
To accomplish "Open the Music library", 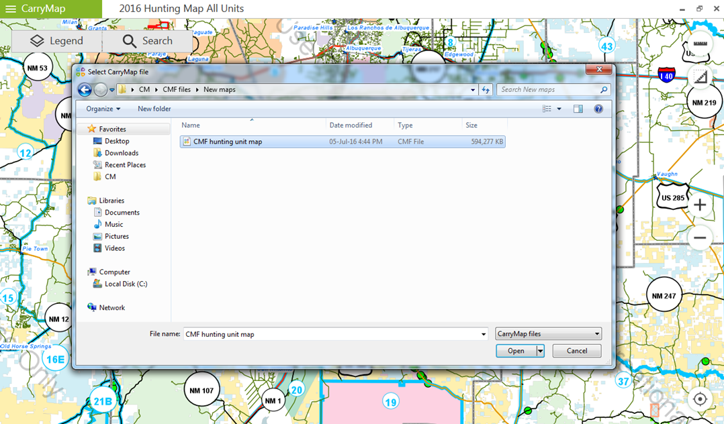I will pyautogui.click(x=114, y=225).
